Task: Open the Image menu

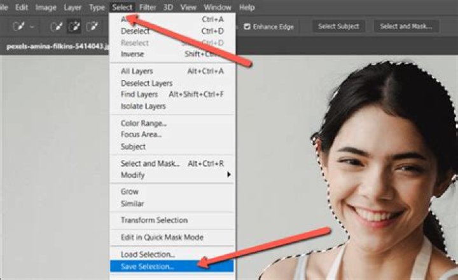Action: 46,7
